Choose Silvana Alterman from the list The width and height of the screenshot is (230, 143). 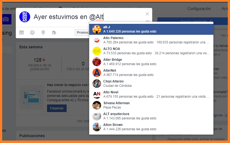151,105
